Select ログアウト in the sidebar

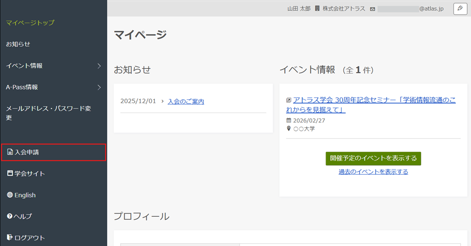[30, 238]
